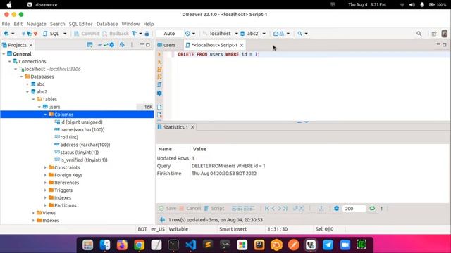Image resolution: width=451 pixels, height=253 pixels.
Task: Collapse the abc2 database node
Action: coord(27,92)
